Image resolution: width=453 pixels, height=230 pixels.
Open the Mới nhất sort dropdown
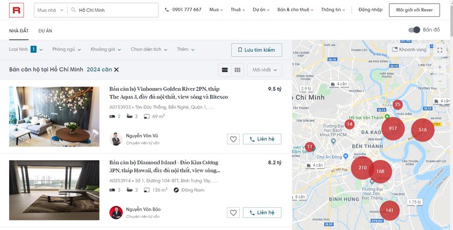tap(265, 70)
